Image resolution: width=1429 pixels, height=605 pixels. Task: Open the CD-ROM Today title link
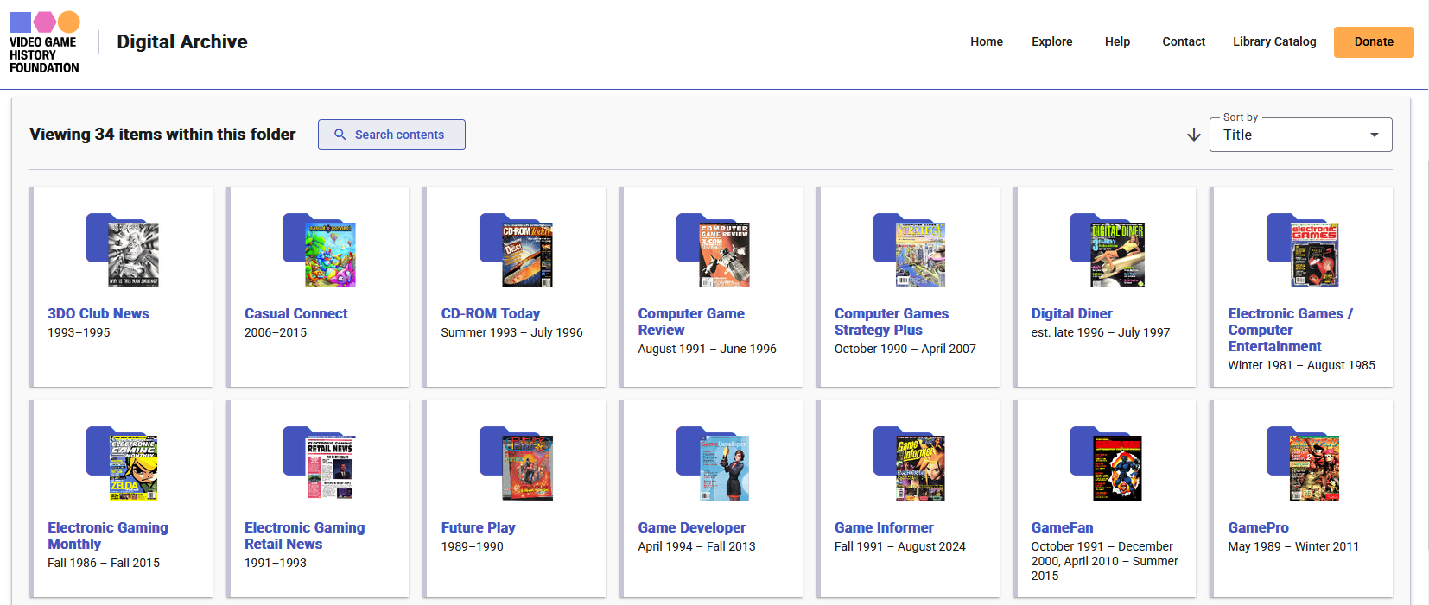click(491, 313)
